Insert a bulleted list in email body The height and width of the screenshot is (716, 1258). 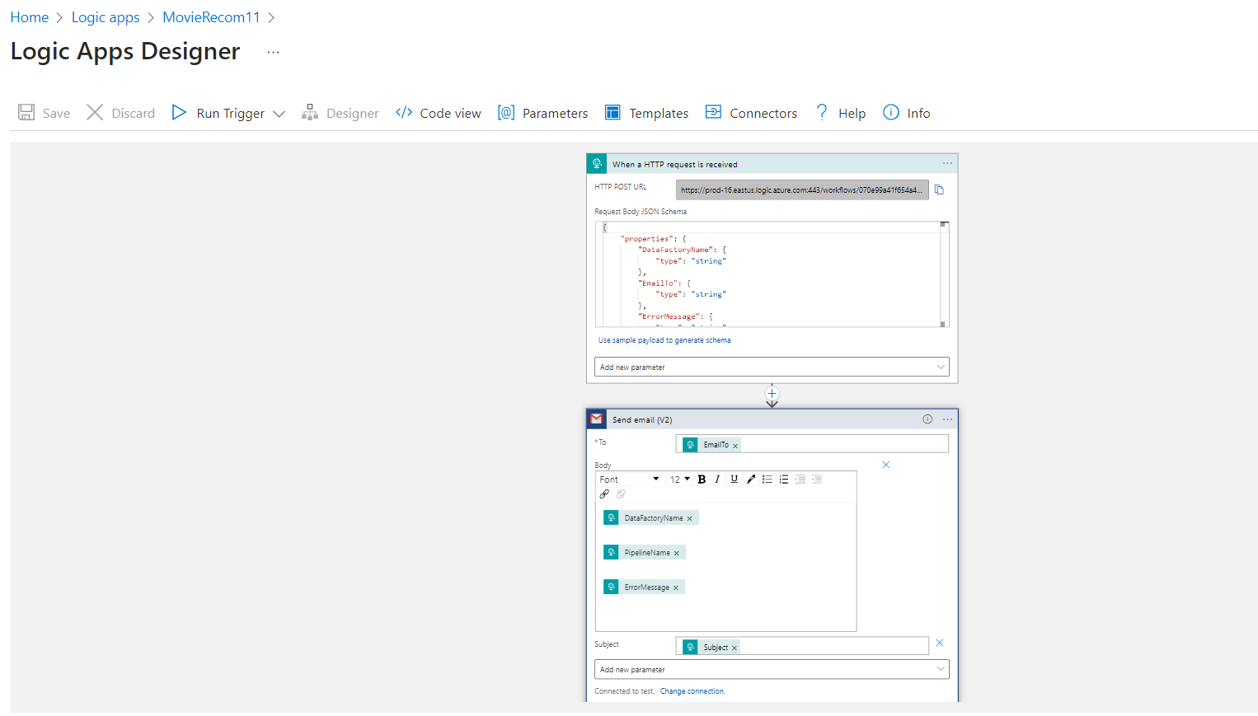[x=767, y=479]
